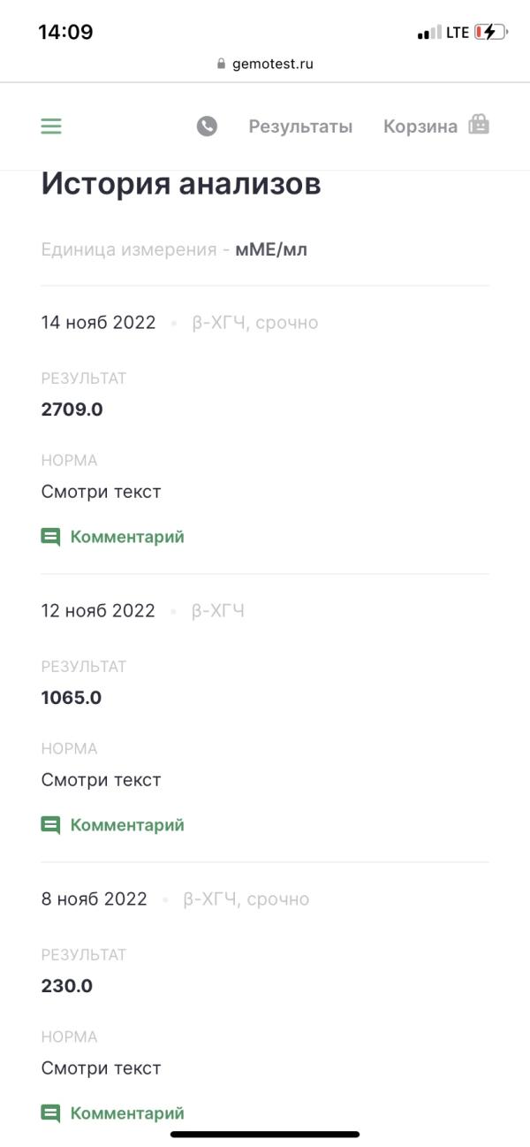Screen dimensions: 530x1147
Task: Tap the phone call icon
Action: (207, 126)
